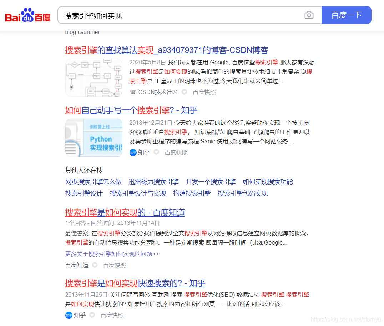This screenshot has height=326, width=384.
Task: Open 搜索引擎是如何实现的 - 百度知道 result
Action: tap(125, 212)
